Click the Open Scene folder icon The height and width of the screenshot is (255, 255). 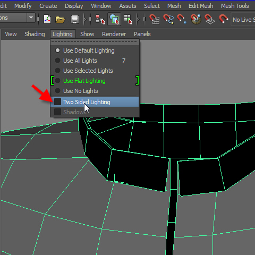(x=60, y=19)
